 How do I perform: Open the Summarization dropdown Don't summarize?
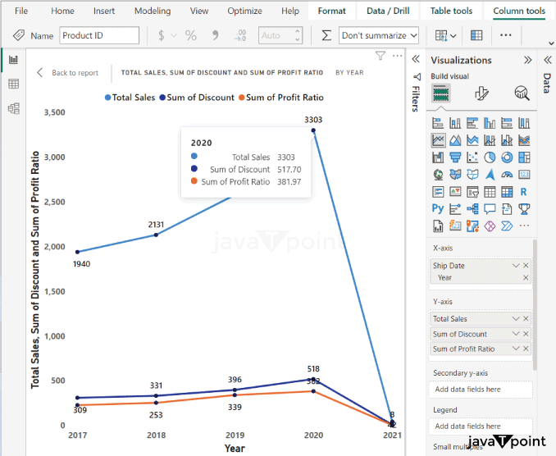pyautogui.click(x=379, y=35)
